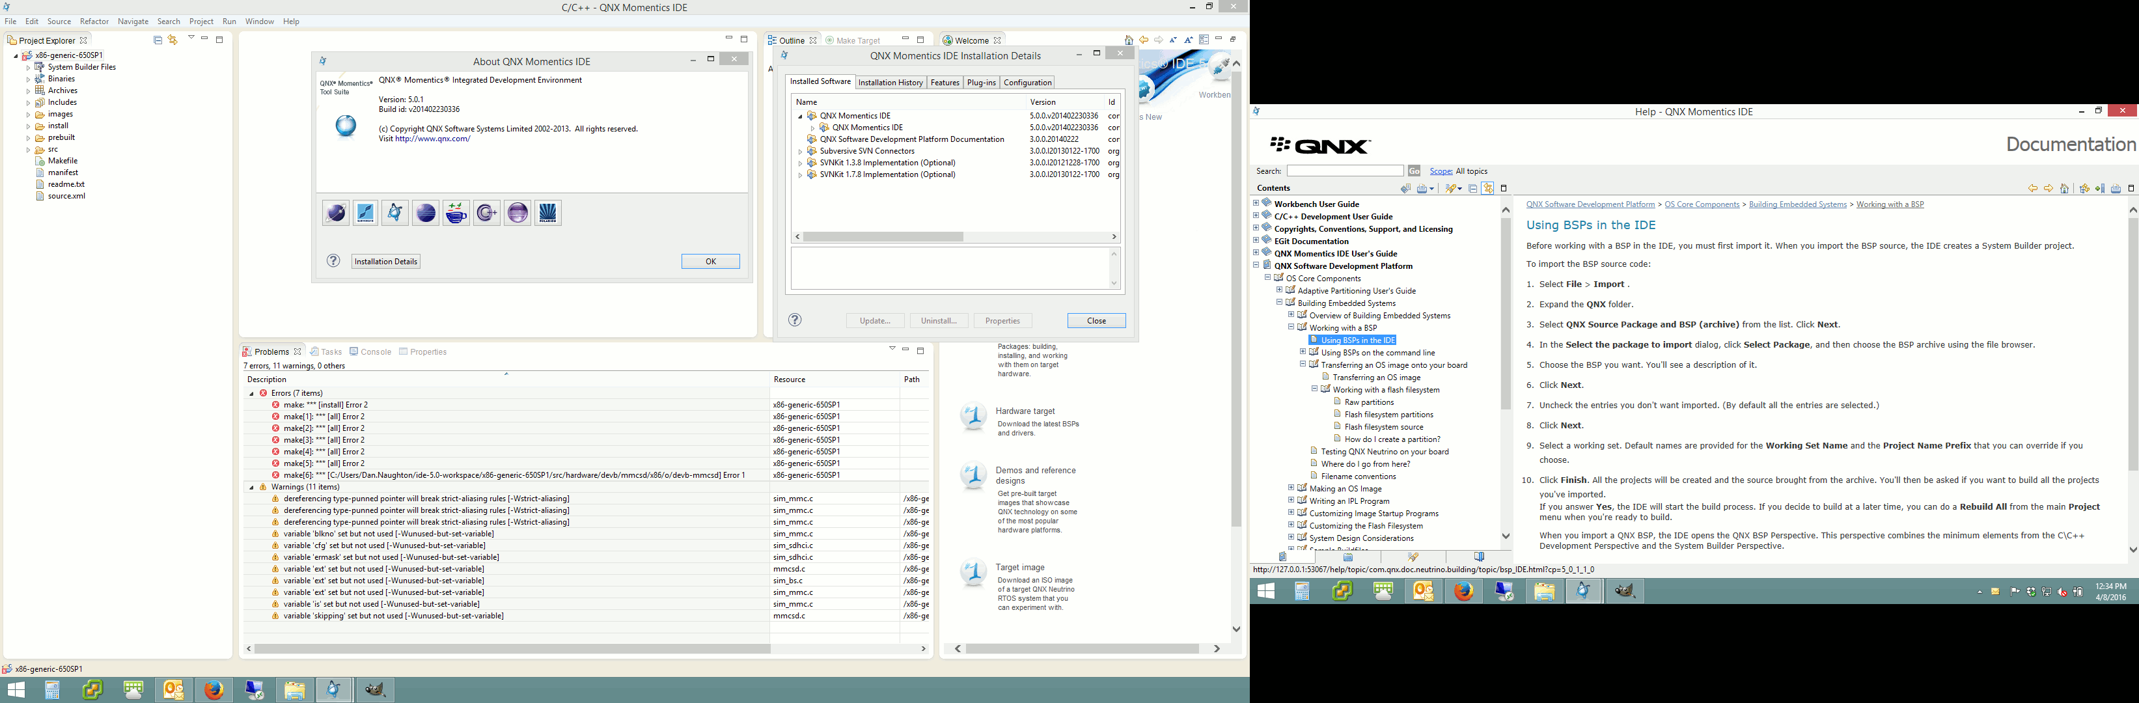Image resolution: width=2139 pixels, height=703 pixels.
Task: Click Collapse All in Project Explorer
Action: pyautogui.click(x=158, y=40)
